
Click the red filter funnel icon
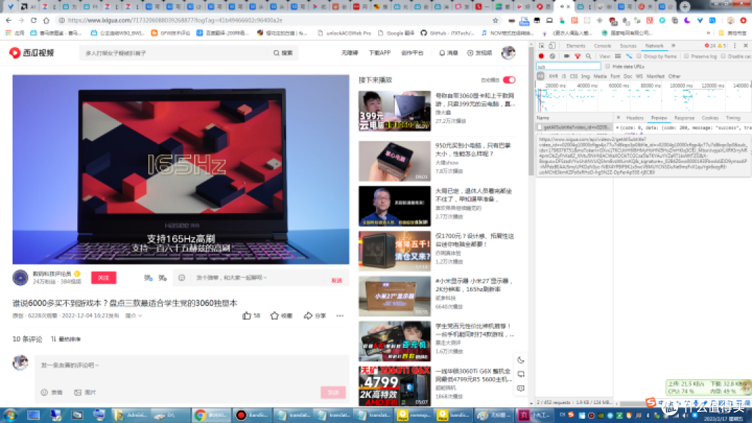(577, 56)
